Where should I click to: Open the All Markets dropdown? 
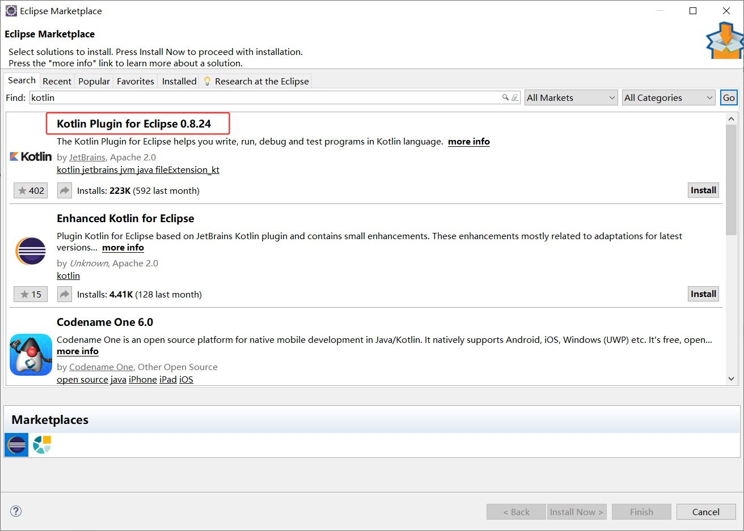(x=570, y=97)
